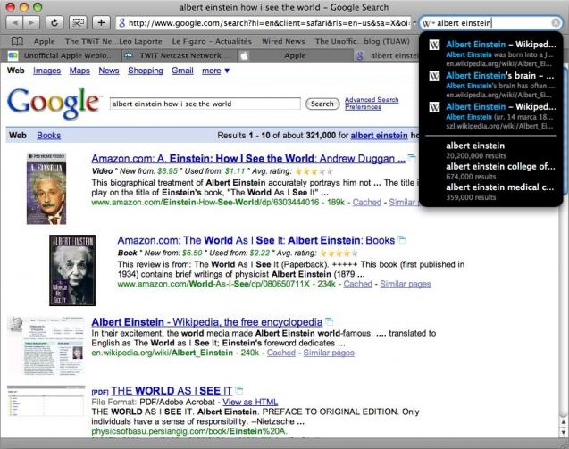Click the Add Bookmark plus button
The width and height of the screenshot is (569, 449).
pyautogui.click(x=101, y=23)
